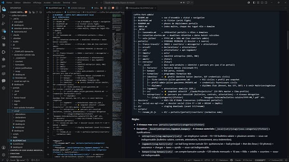Expand the Contrôle de code source section

[26, 150]
